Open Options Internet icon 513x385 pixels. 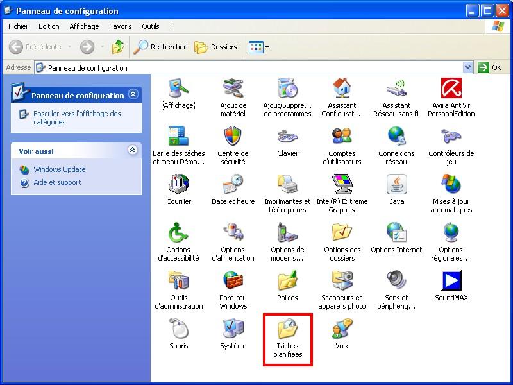[396, 232]
